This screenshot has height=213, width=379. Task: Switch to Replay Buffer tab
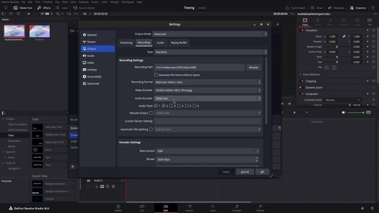pos(179,43)
